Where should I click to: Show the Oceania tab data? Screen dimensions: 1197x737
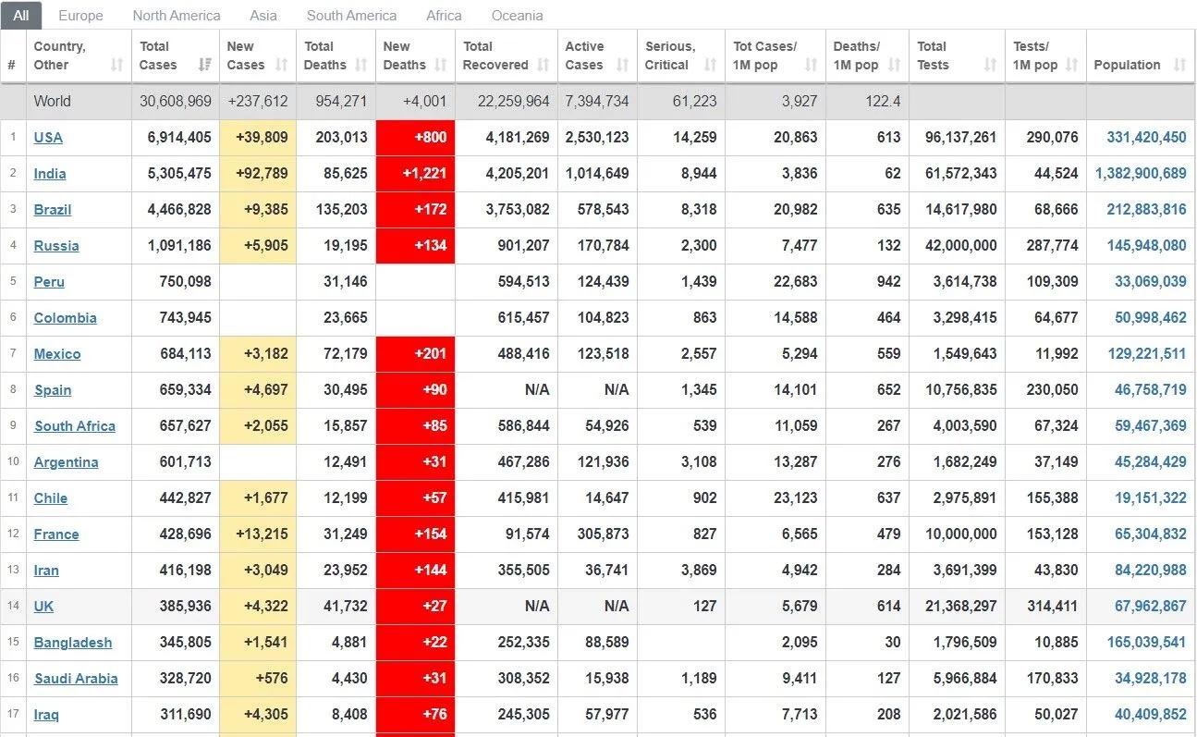518,16
